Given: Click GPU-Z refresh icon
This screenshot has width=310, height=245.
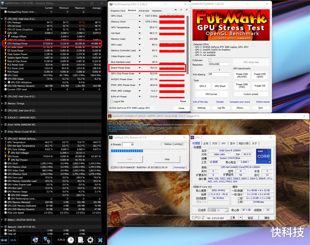Looking at the screenshot, I should click(x=181, y=9).
